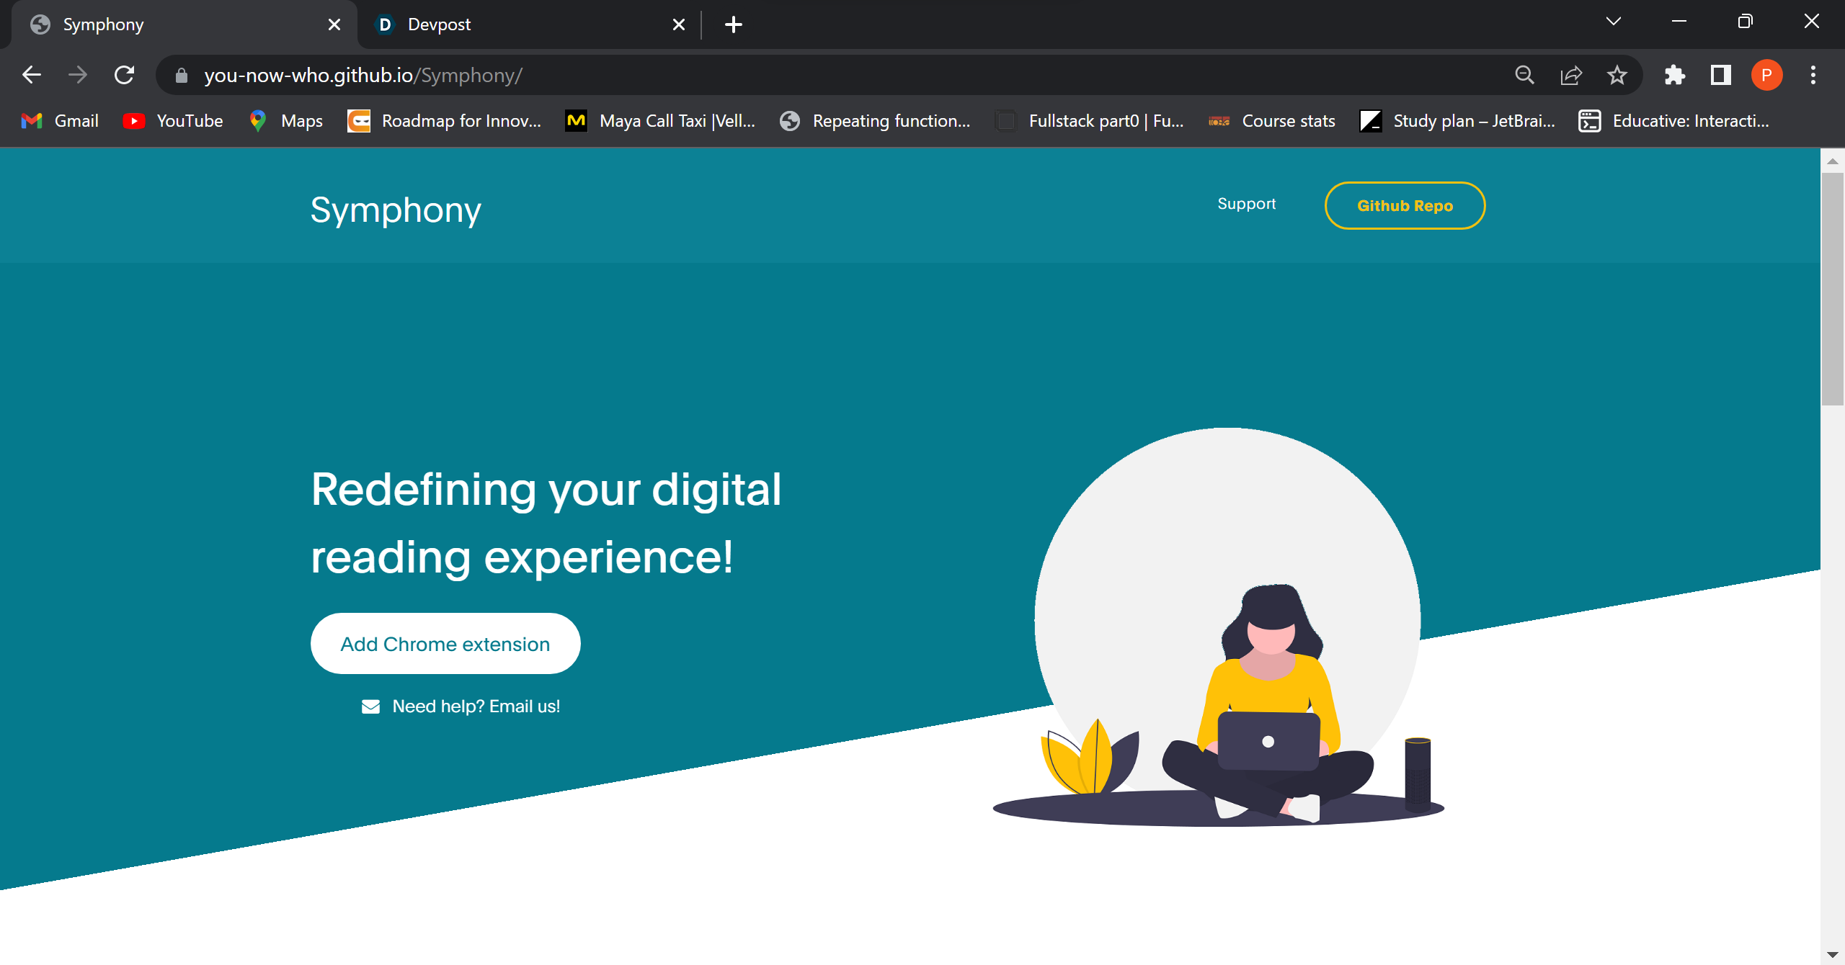Screen dimensions: 1845x965
Task: Reload the page with refresh icon
Action: pyautogui.click(x=124, y=75)
